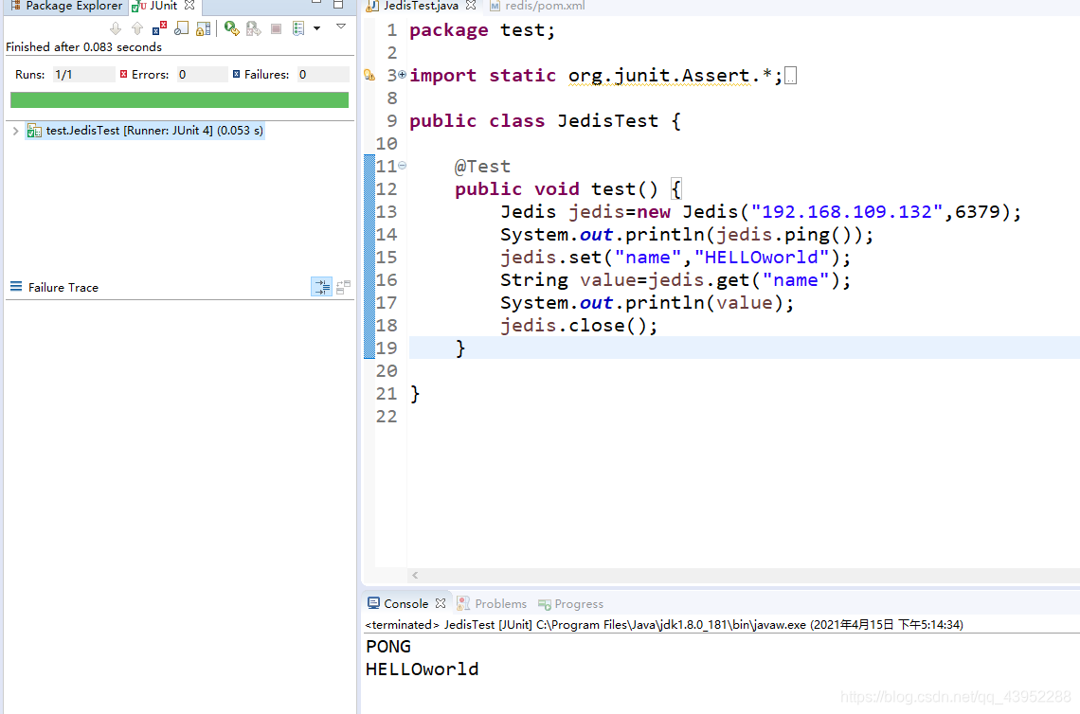
Task: Click the Runs 1/1 field
Action: 82,75
